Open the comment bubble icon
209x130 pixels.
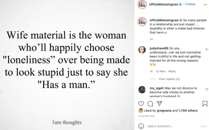pyautogui.click(x=150, y=104)
